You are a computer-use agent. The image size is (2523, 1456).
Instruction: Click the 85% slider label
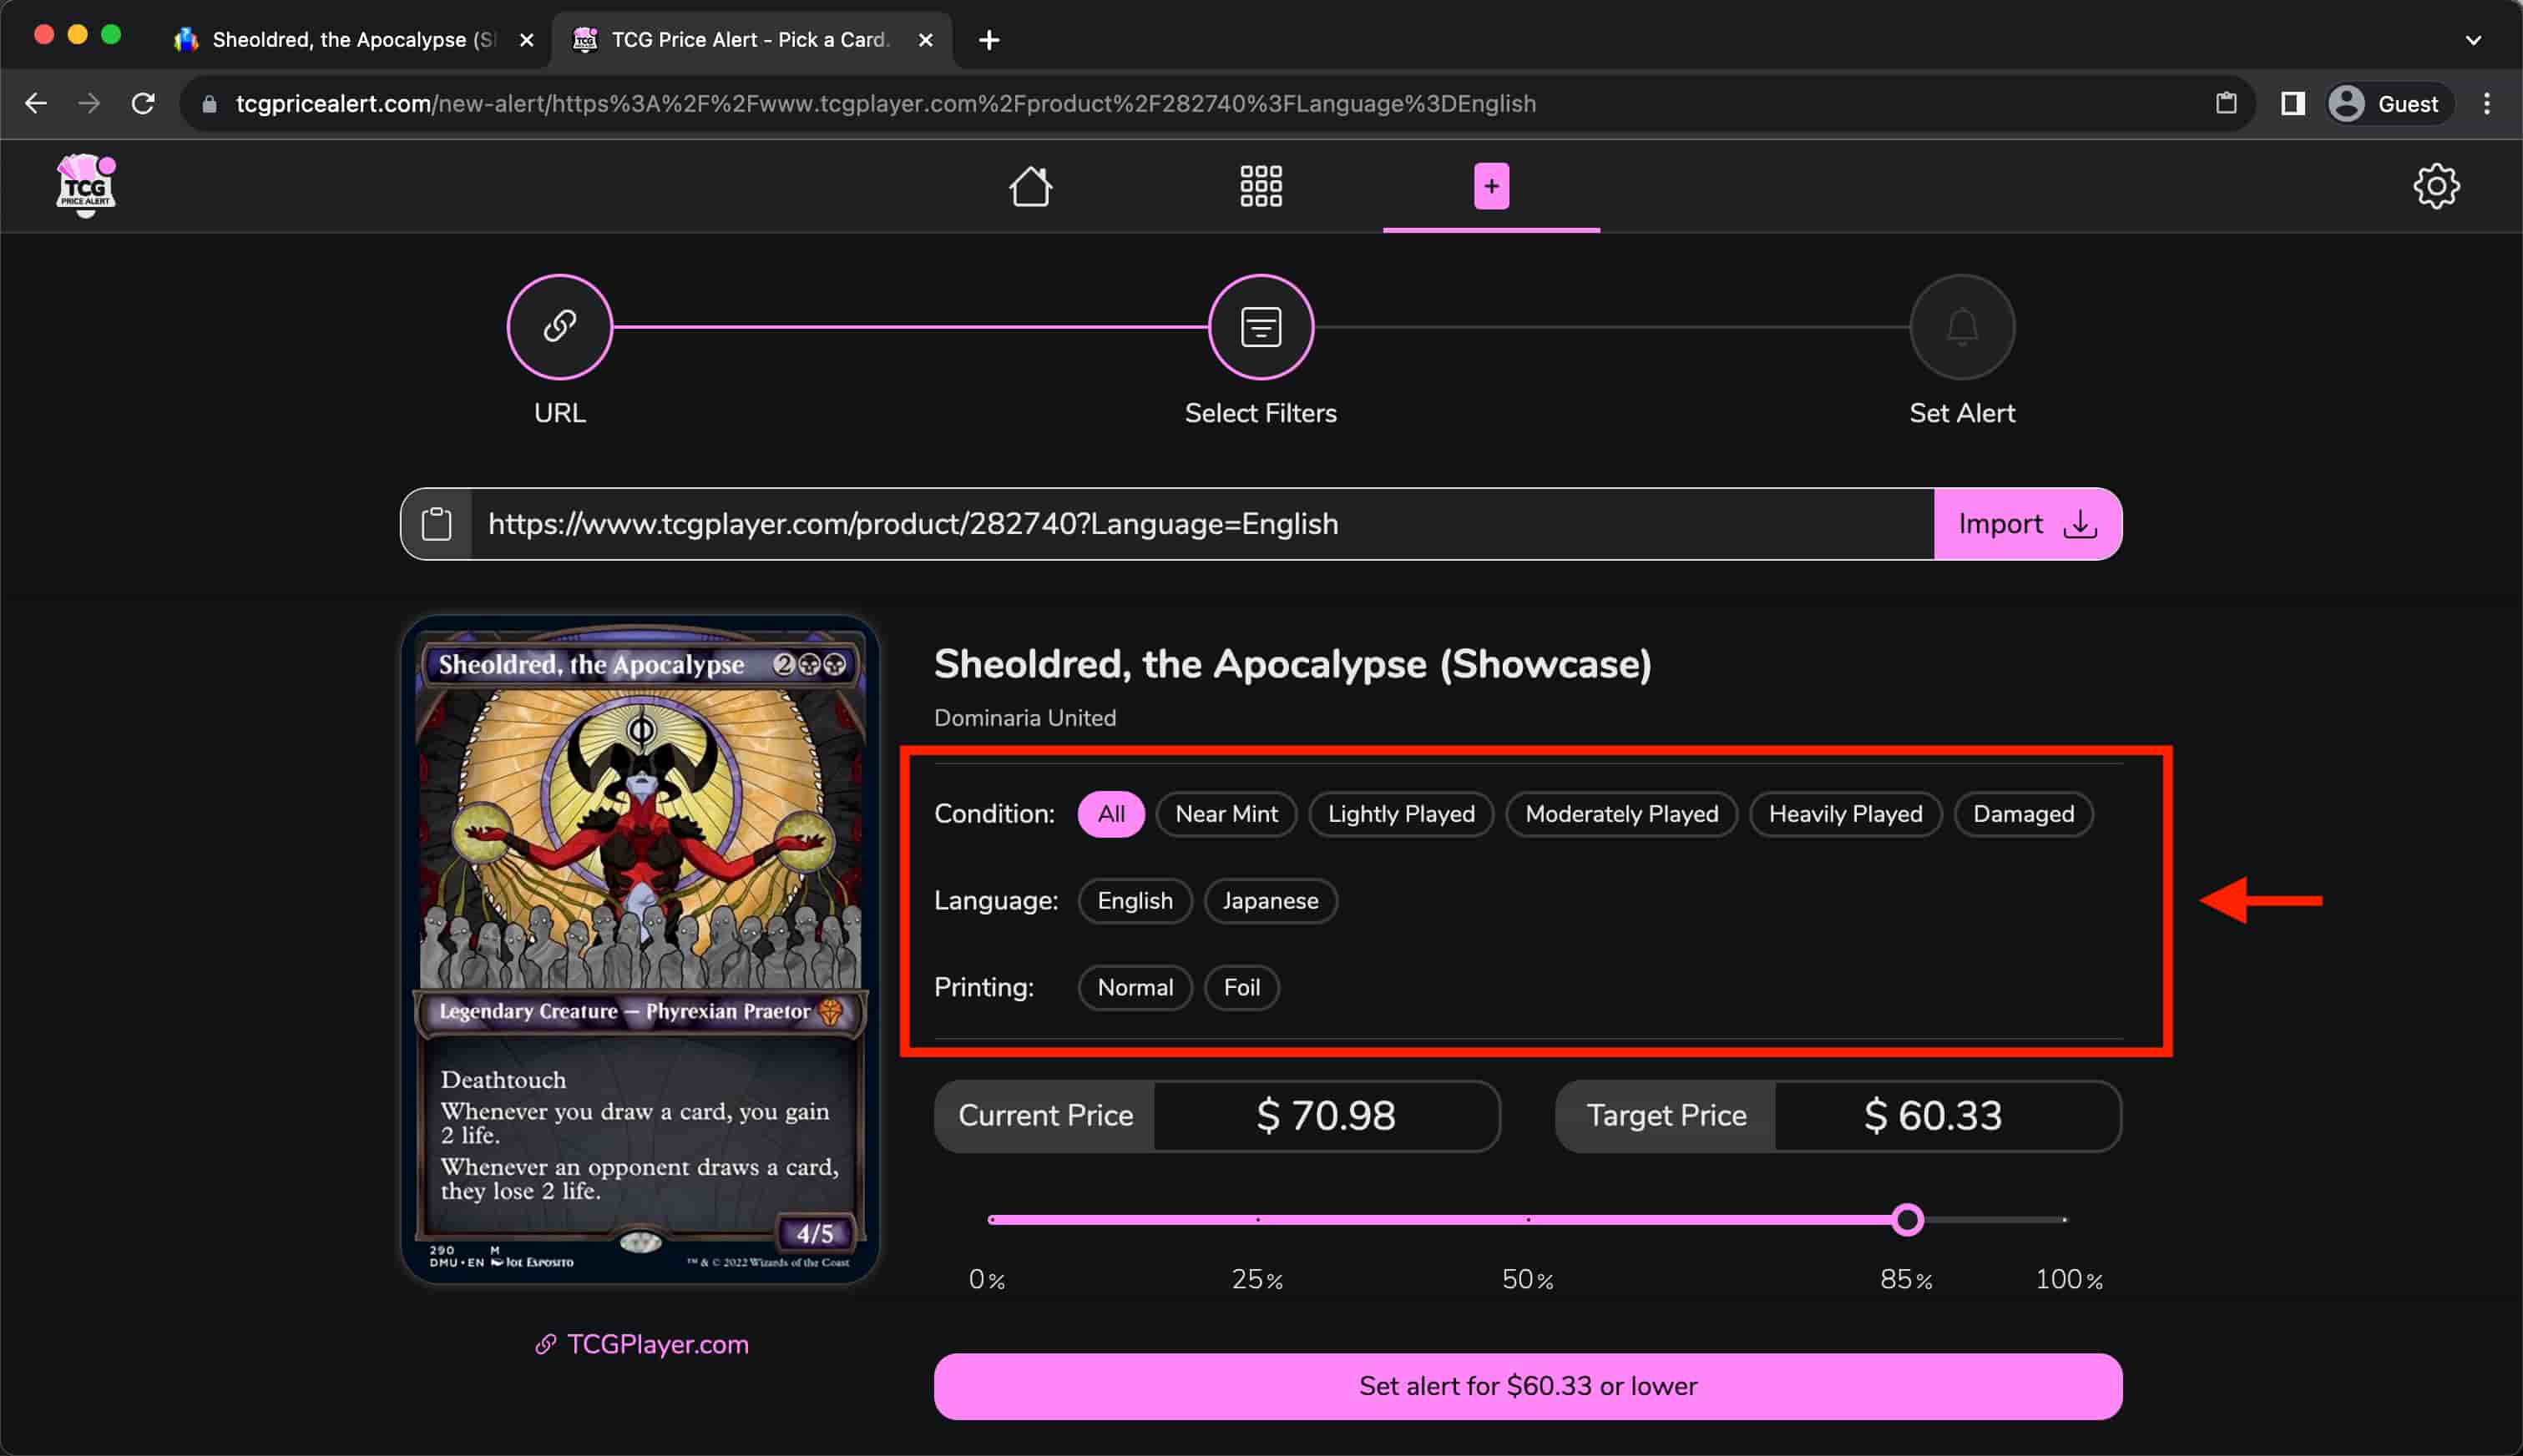pyautogui.click(x=1906, y=1279)
